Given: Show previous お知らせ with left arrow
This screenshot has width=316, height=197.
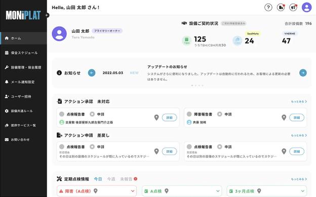Looking at the screenshot, I should 92,73.
